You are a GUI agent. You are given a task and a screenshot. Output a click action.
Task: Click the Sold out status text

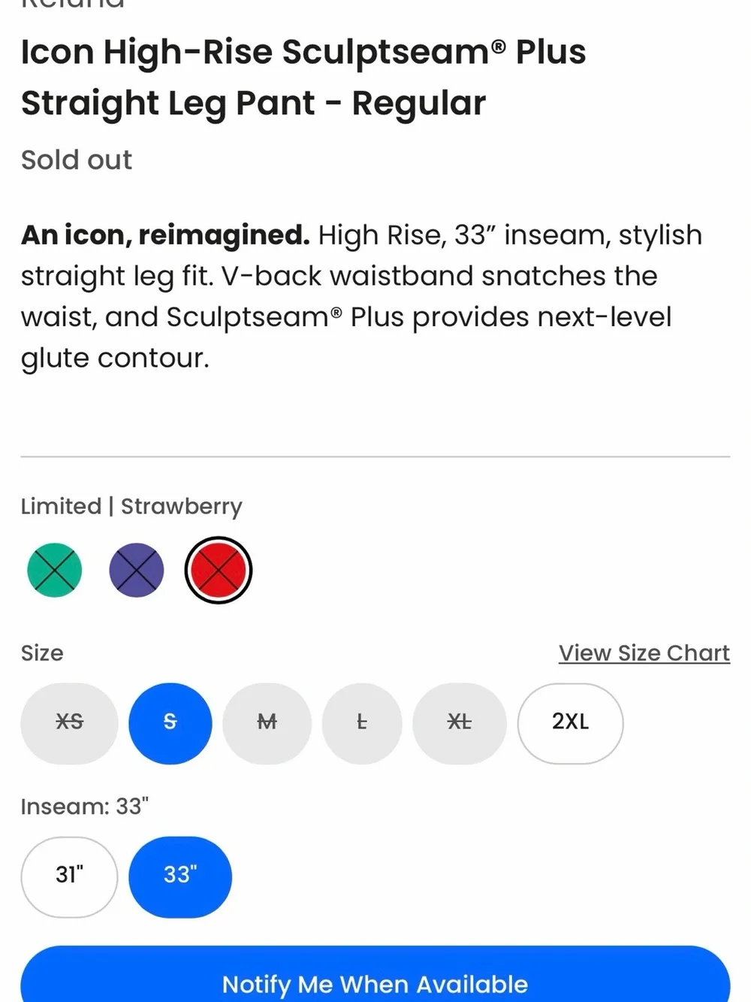(77, 160)
